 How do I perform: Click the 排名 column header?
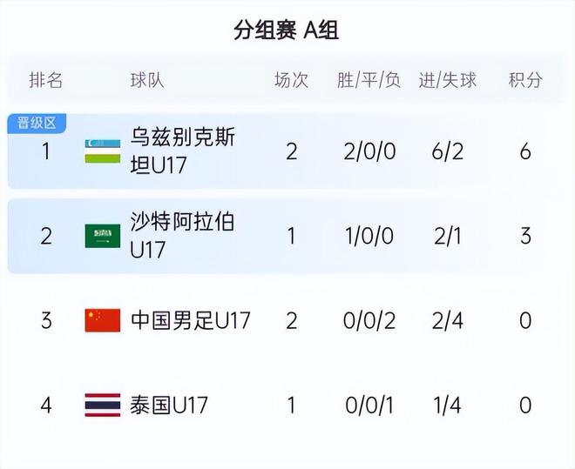(x=46, y=81)
